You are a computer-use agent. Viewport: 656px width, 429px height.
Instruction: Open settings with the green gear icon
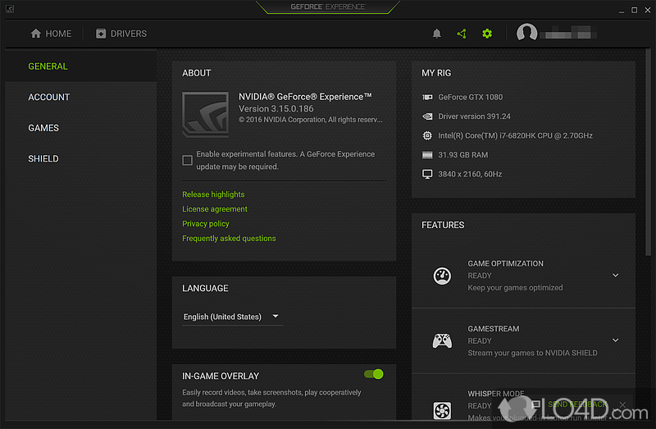point(486,34)
